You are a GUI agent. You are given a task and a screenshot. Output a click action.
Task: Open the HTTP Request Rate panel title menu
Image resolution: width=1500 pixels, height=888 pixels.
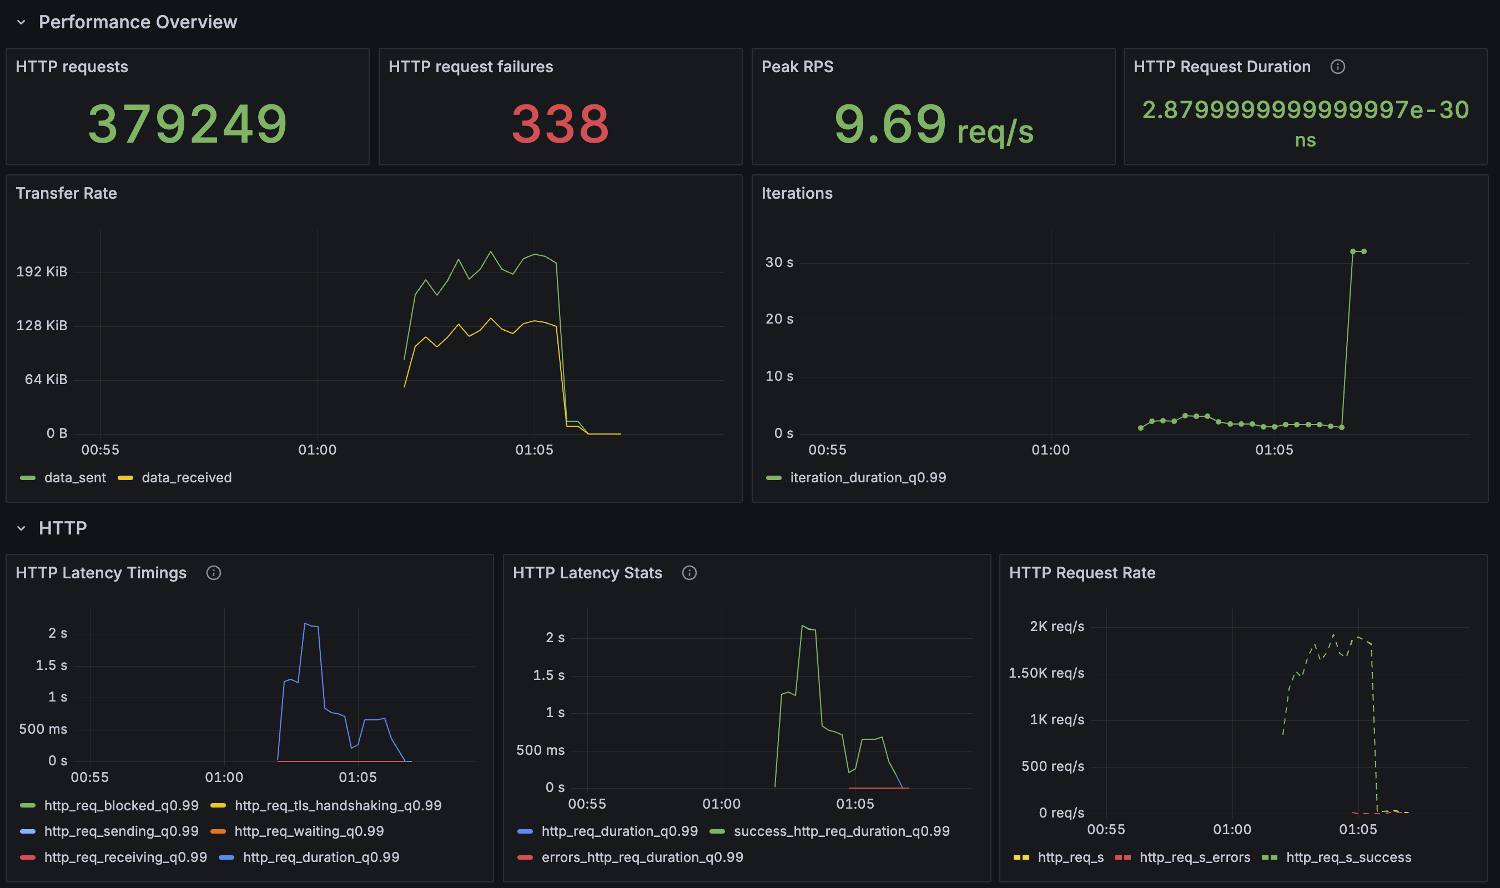click(1081, 573)
